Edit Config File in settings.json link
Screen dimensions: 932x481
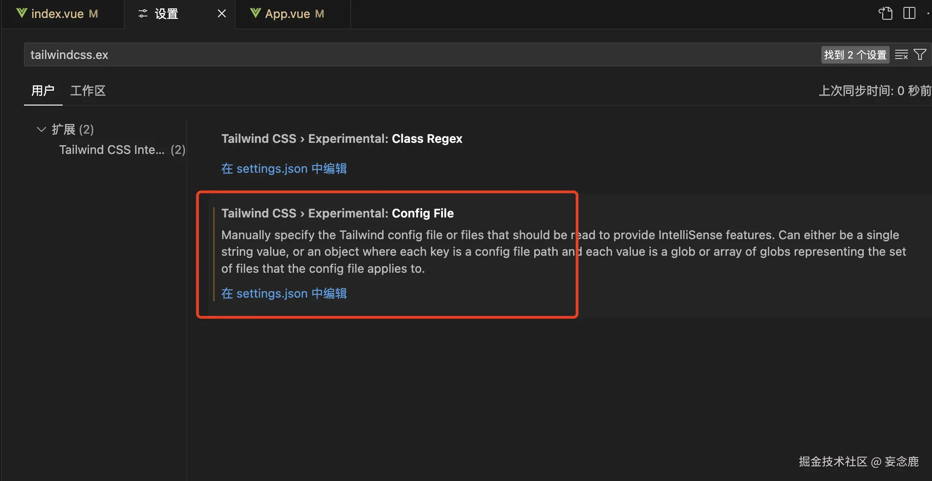coord(284,293)
